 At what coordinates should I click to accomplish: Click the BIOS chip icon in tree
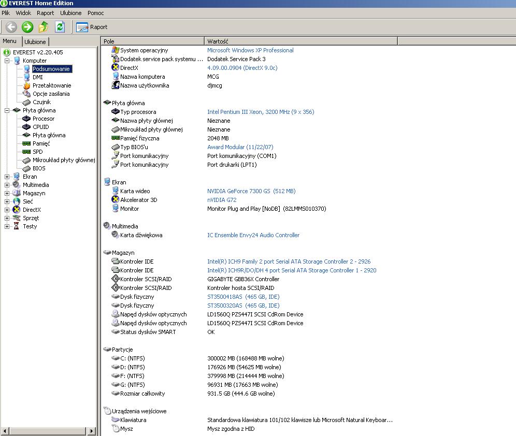[26, 168]
